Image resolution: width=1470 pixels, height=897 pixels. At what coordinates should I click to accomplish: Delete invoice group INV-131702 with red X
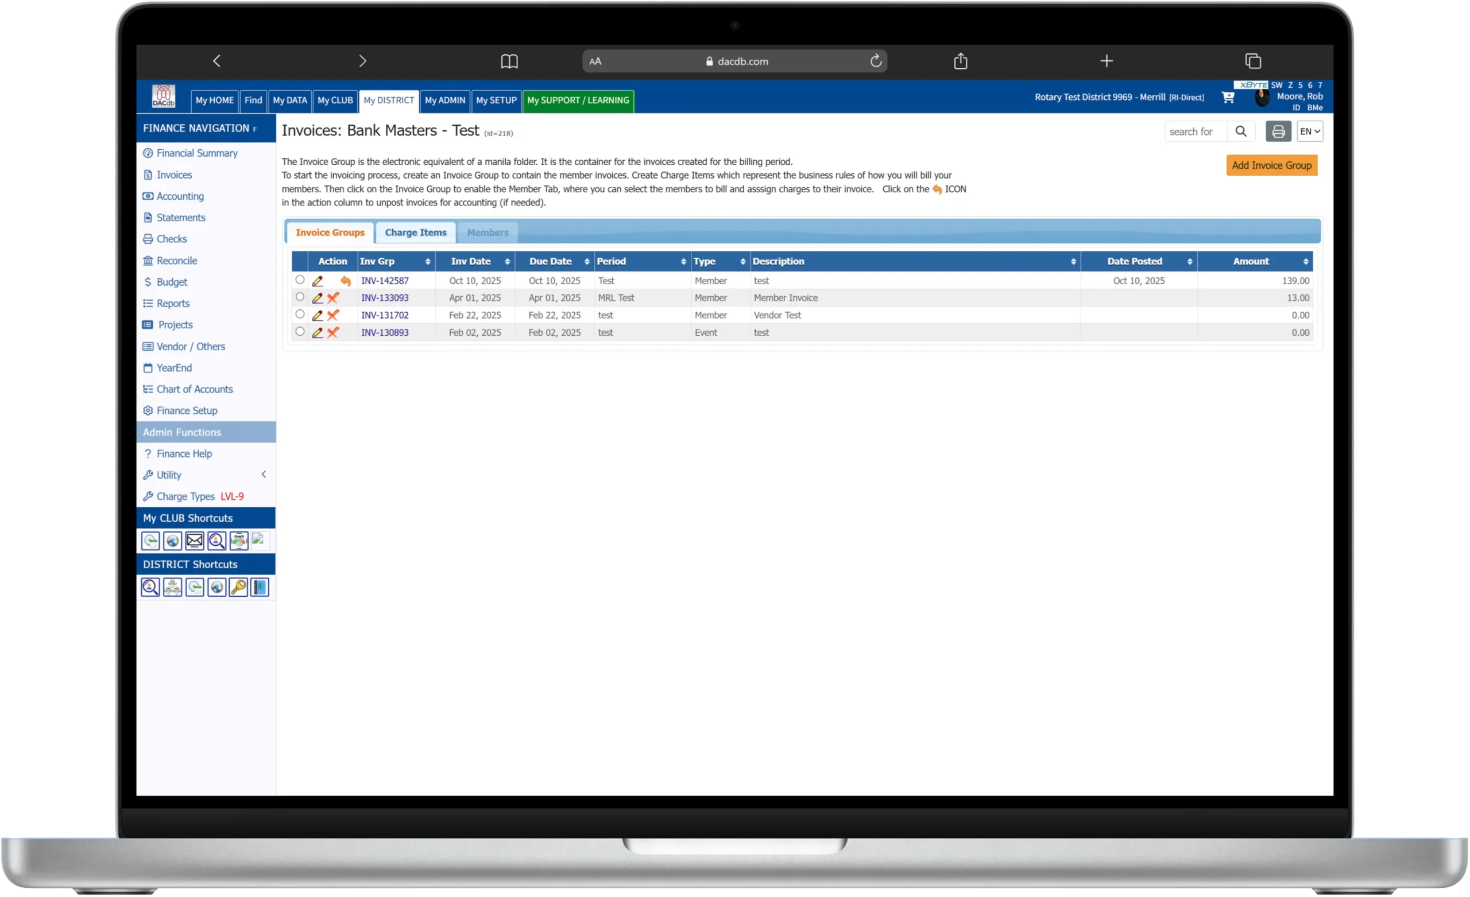[x=333, y=316]
